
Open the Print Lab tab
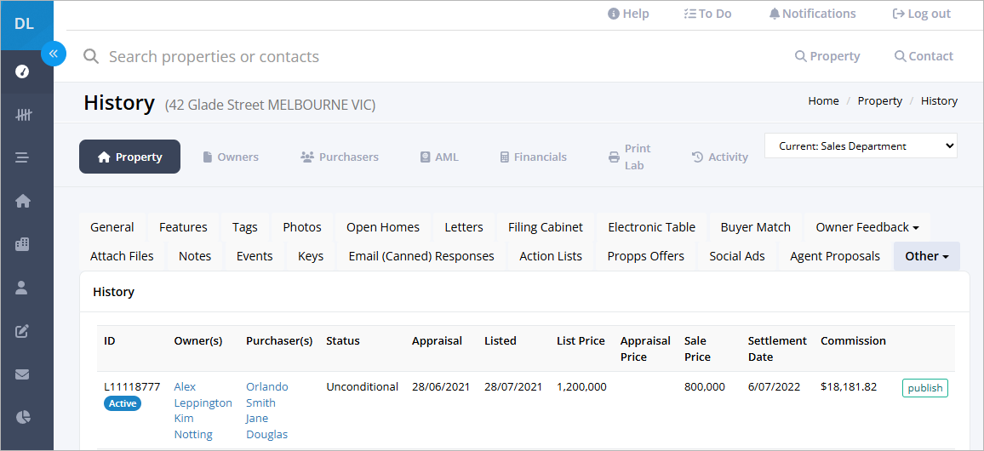(x=629, y=157)
